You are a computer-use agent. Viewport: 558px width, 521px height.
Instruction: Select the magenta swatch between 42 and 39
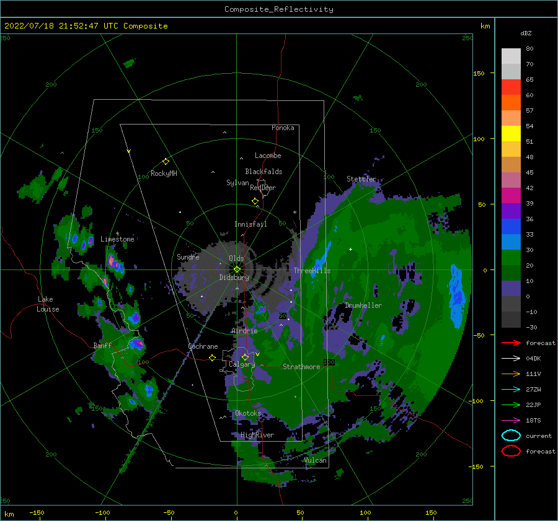point(511,196)
